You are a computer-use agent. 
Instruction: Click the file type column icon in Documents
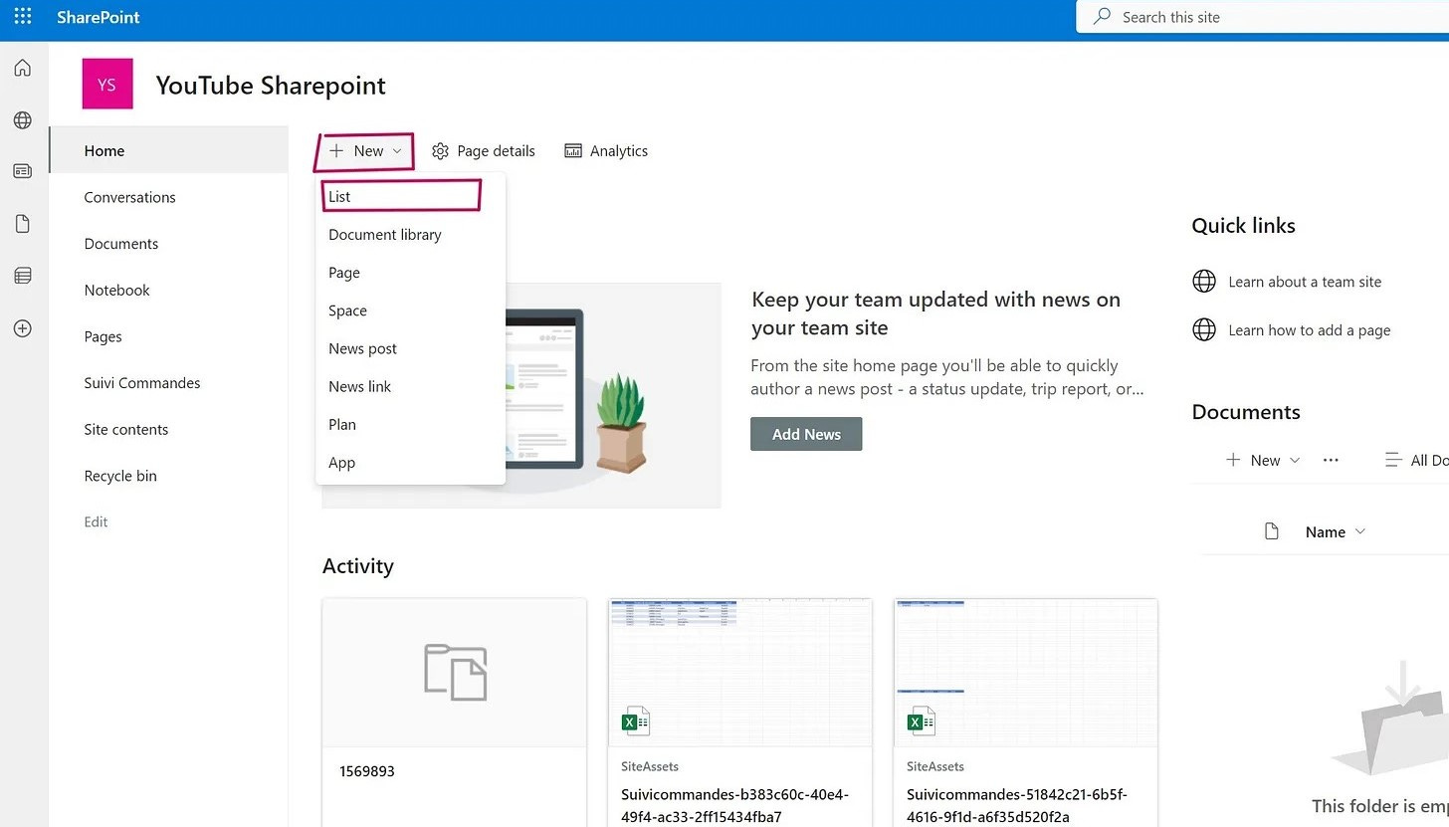point(1271,531)
